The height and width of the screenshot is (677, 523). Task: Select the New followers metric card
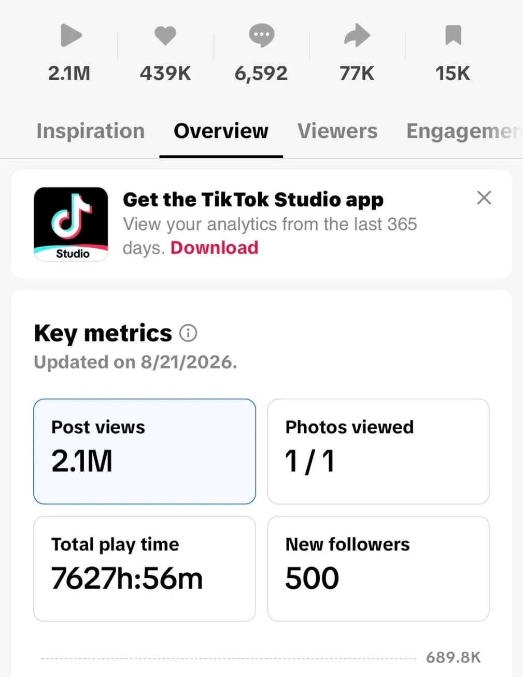point(378,569)
